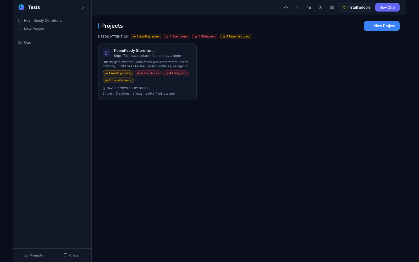Open settings gear icon

pyautogui.click(x=332, y=7)
